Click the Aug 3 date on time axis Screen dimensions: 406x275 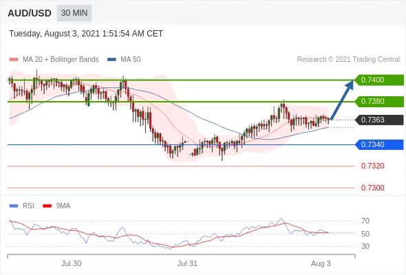click(x=321, y=263)
